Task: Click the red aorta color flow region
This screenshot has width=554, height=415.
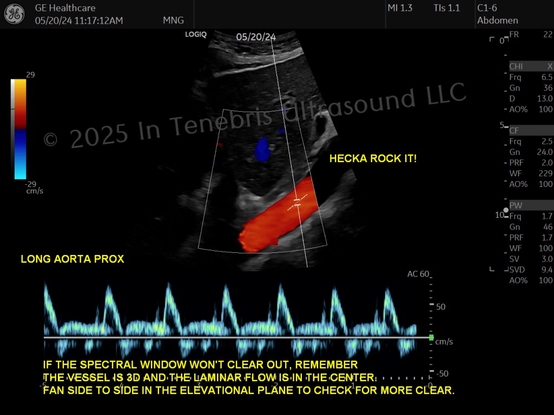Action: pos(278,216)
